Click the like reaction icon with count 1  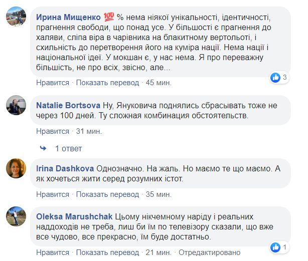(x=275, y=247)
